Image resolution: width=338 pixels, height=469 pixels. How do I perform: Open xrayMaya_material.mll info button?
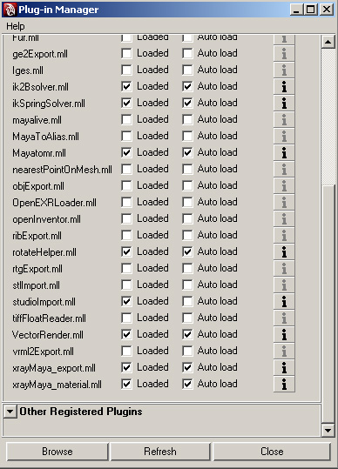[284, 385]
